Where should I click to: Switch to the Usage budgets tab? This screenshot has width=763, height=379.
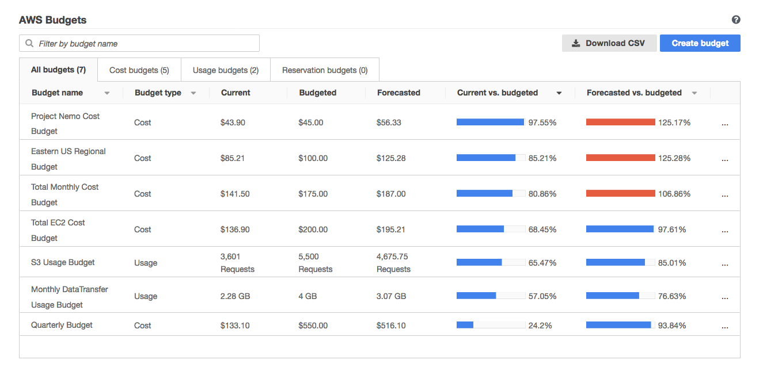point(226,70)
